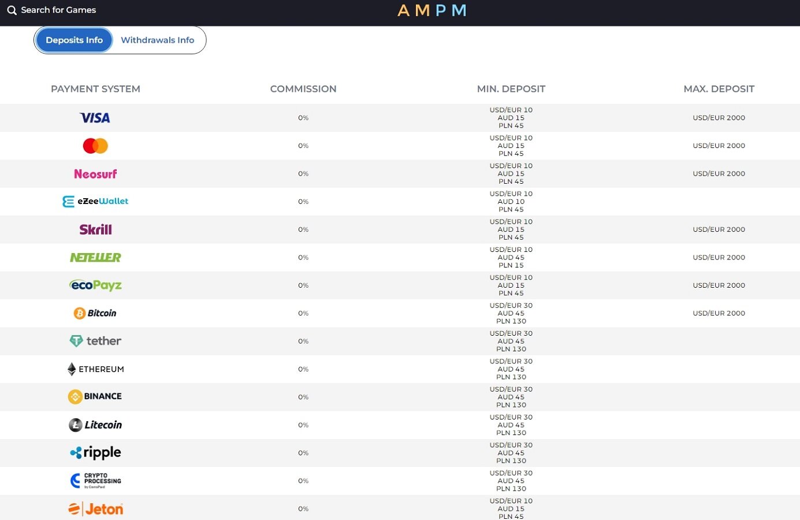Click the 0% commission in the Jeton row
The height and width of the screenshot is (520, 800).
(303, 508)
